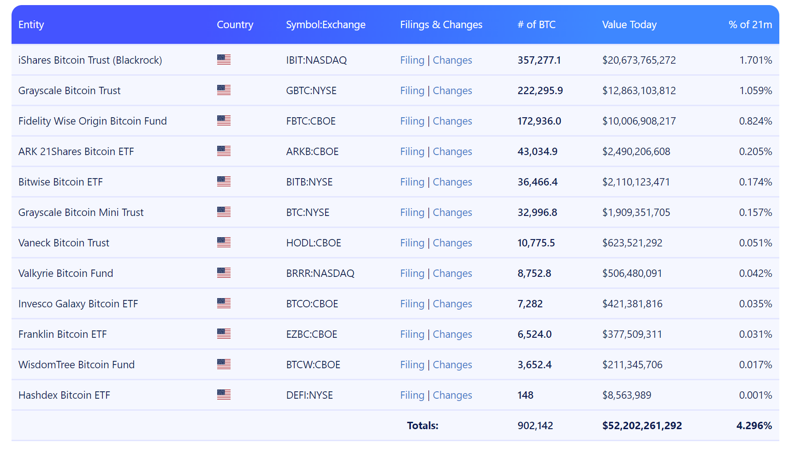Open Changes link for Franklin Bitcoin ETF
The width and height of the screenshot is (789, 449).
(452, 335)
